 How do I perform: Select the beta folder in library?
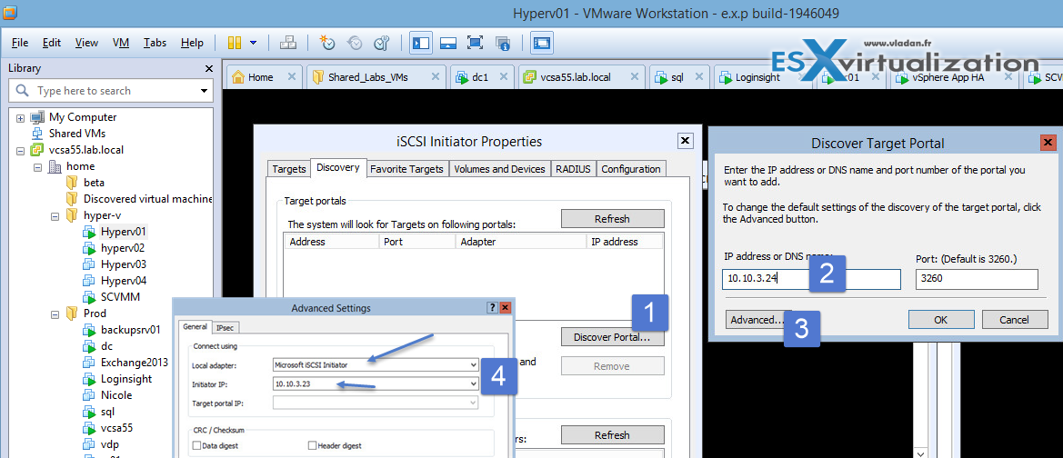point(94,183)
